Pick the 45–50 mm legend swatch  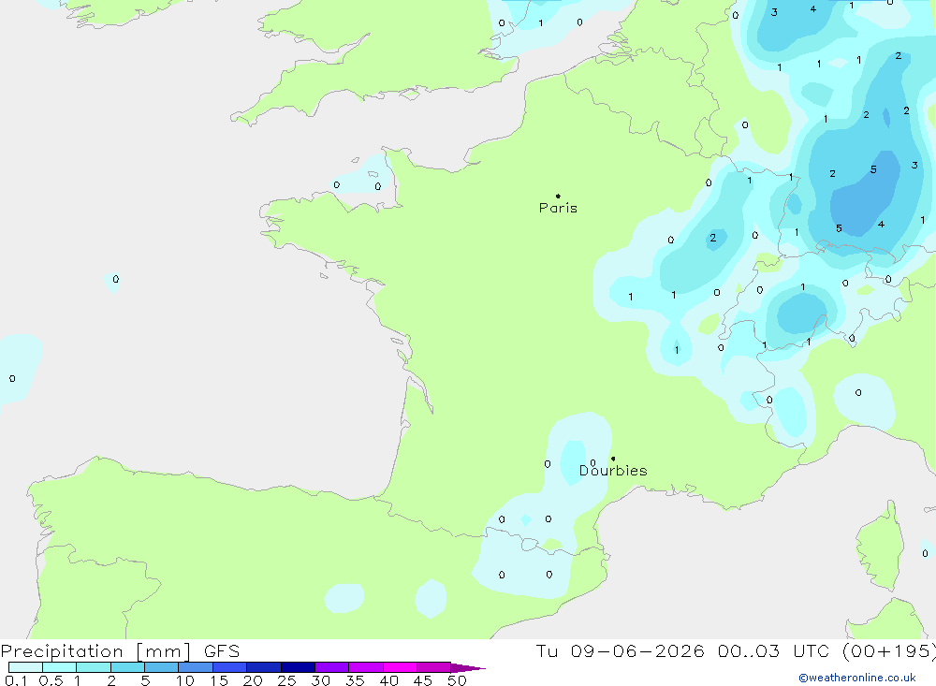click(x=434, y=667)
